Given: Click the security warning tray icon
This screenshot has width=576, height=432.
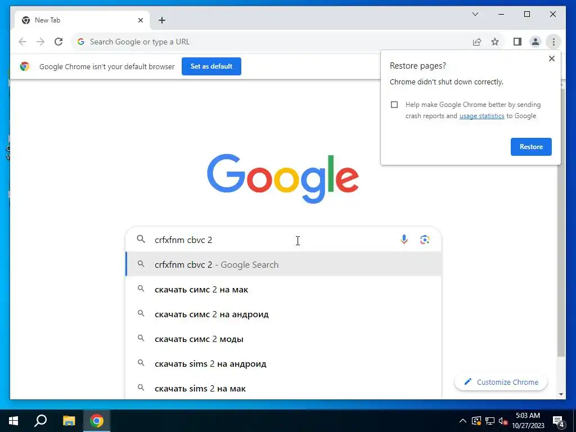Looking at the screenshot, I should tap(476, 421).
